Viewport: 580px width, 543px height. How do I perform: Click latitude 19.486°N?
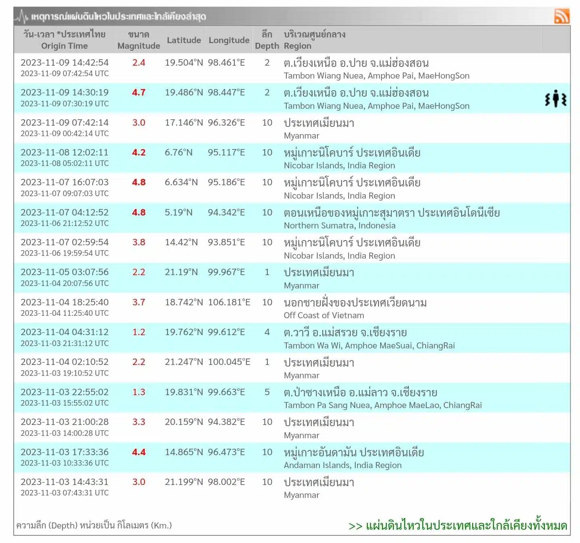pos(184,92)
